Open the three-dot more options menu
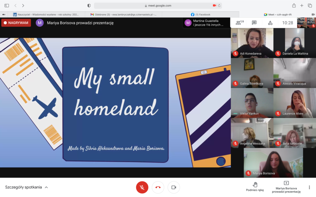Image resolution: width=316 pixels, height=197 pixels. coord(309,187)
